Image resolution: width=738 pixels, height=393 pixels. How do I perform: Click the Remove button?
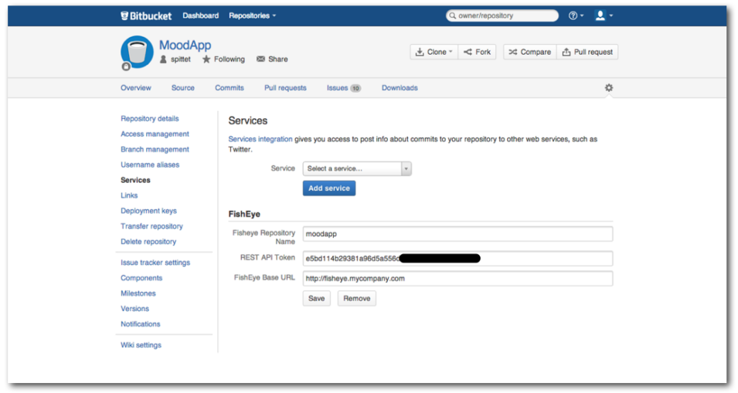(357, 298)
